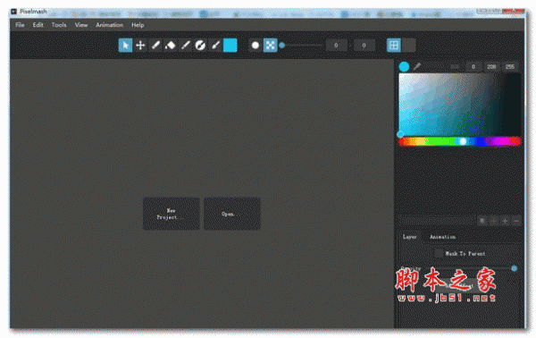
Task: Select the pencil drawing tool
Action: [155, 46]
